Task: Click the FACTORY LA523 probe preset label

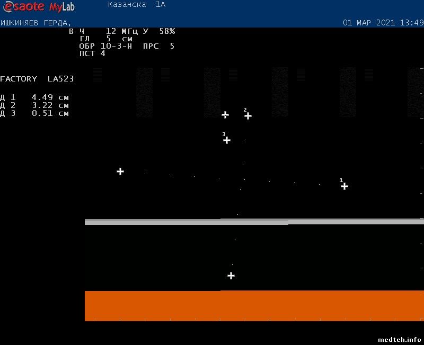Action: pyautogui.click(x=37, y=79)
